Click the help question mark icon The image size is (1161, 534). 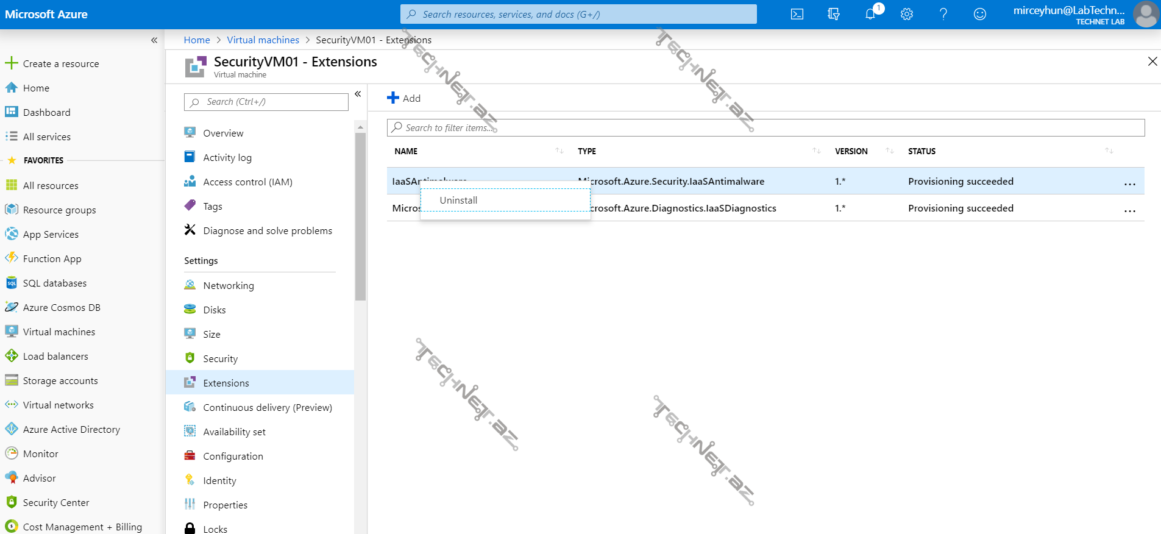coord(943,14)
